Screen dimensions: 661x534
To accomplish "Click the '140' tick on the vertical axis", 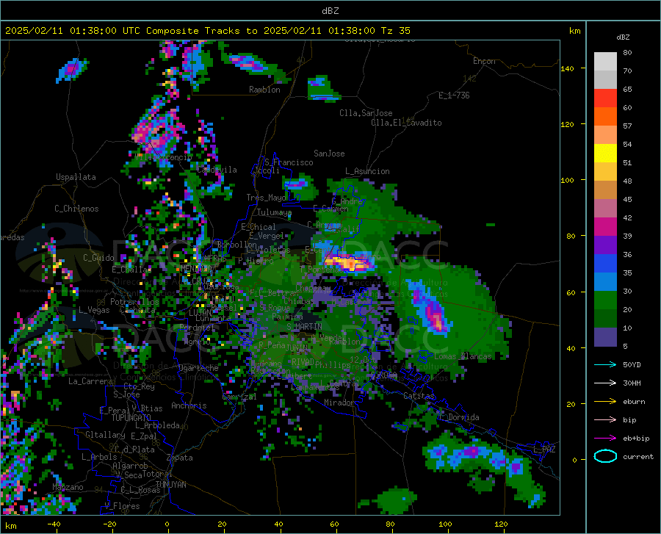I will click(x=567, y=68).
